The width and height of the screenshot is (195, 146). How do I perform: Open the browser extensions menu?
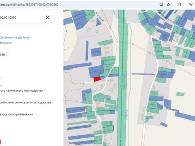tap(179, 4)
